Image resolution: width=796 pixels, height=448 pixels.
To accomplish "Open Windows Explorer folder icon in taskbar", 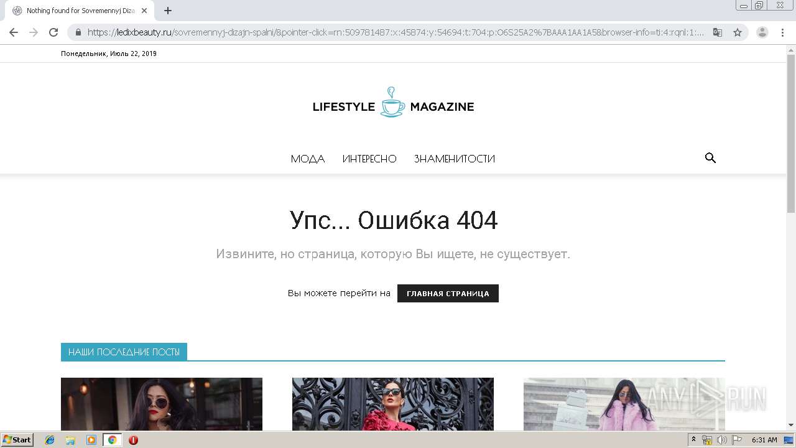I will tap(70, 440).
